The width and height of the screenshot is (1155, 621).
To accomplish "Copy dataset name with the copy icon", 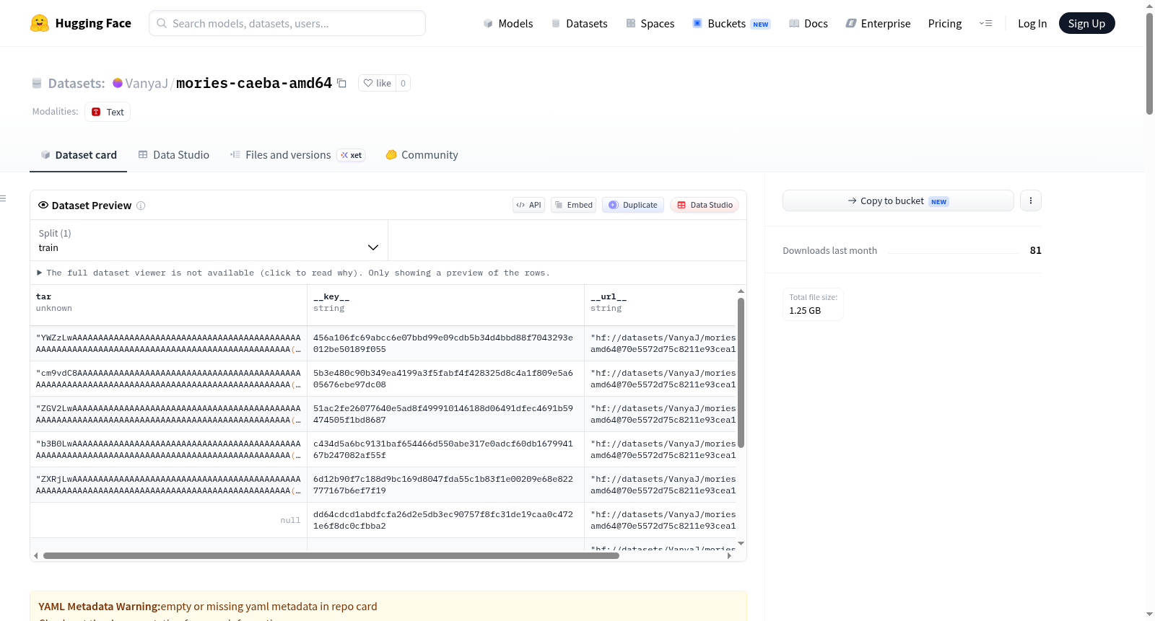I will (342, 84).
